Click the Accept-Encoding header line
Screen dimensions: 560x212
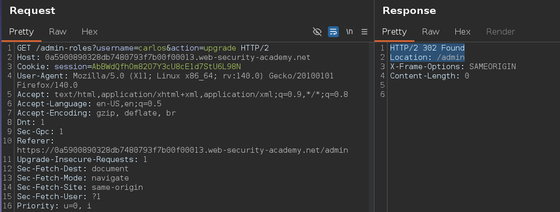pos(96,113)
